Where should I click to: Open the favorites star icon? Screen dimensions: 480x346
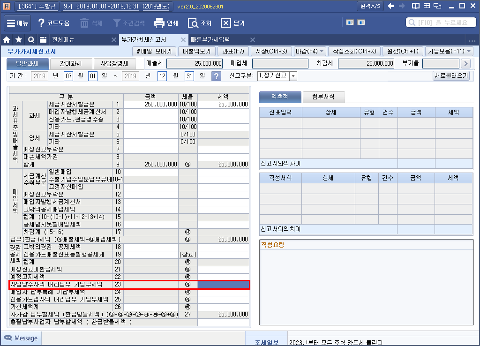pyautogui.click(x=19, y=39)
